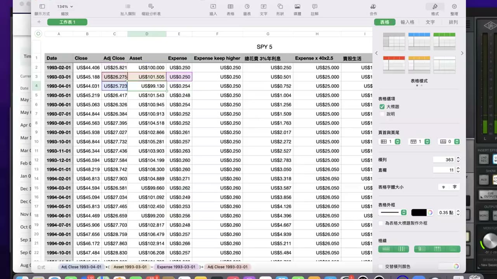Enable the 說明 caption checkbox
Image resolution: width=497 pixels, height=279 pixels.
tap(382, 114)
